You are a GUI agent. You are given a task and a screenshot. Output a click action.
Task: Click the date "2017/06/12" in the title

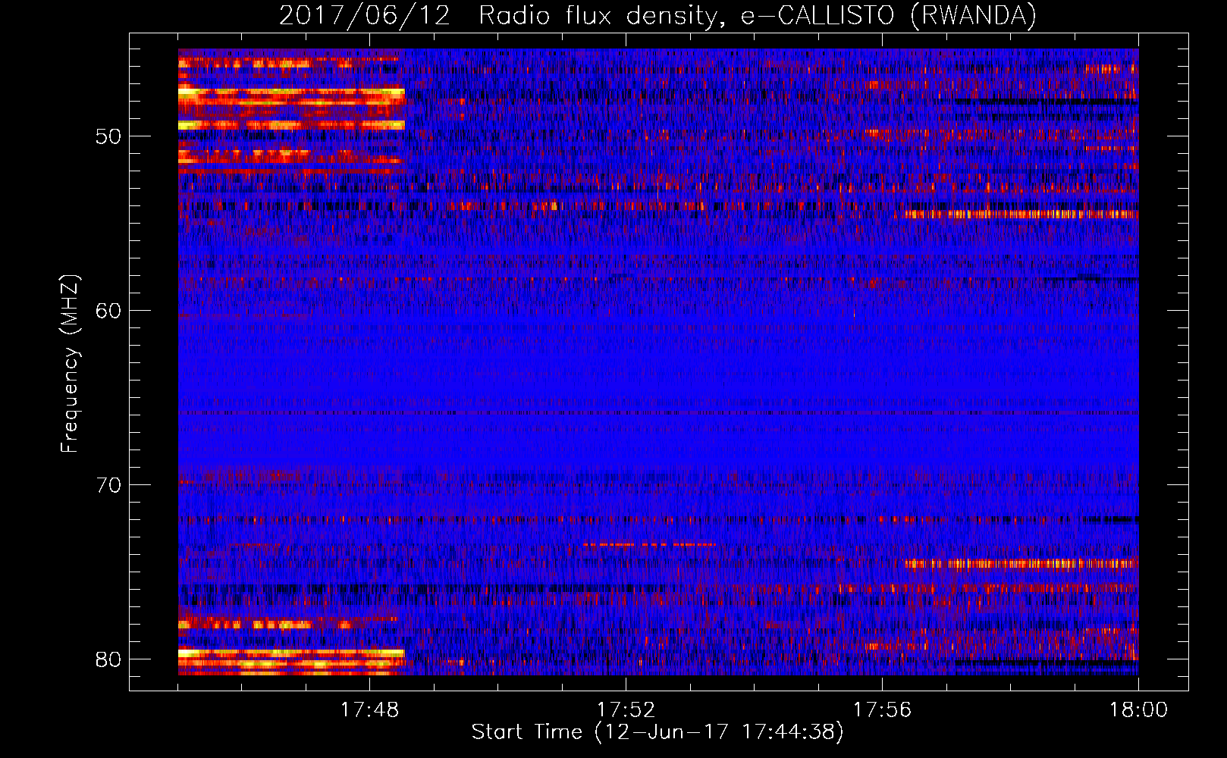click(x=364, y=15)
